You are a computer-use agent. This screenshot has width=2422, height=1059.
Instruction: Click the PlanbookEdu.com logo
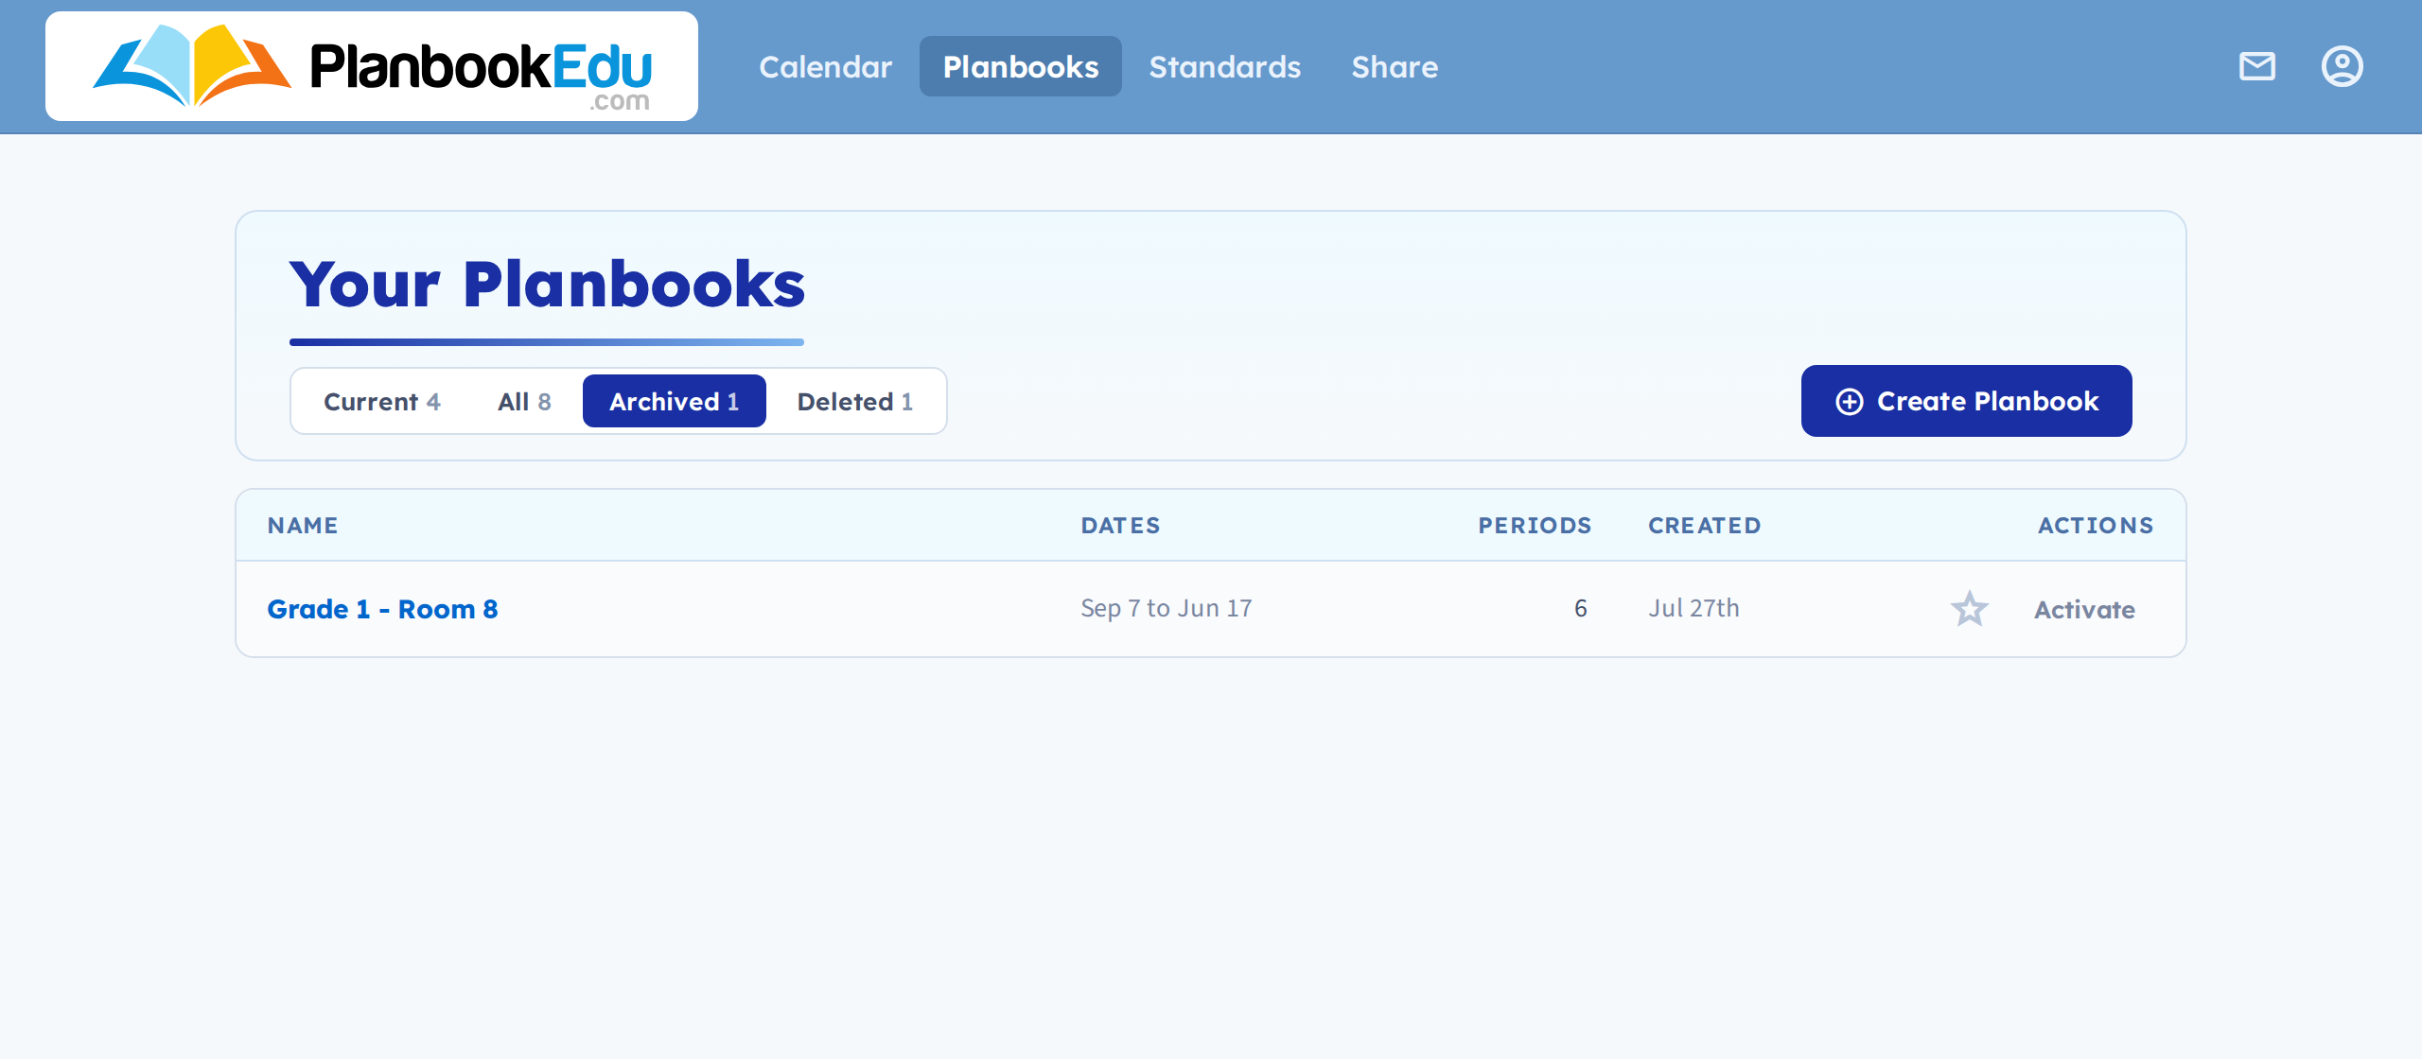click(372, 66)
